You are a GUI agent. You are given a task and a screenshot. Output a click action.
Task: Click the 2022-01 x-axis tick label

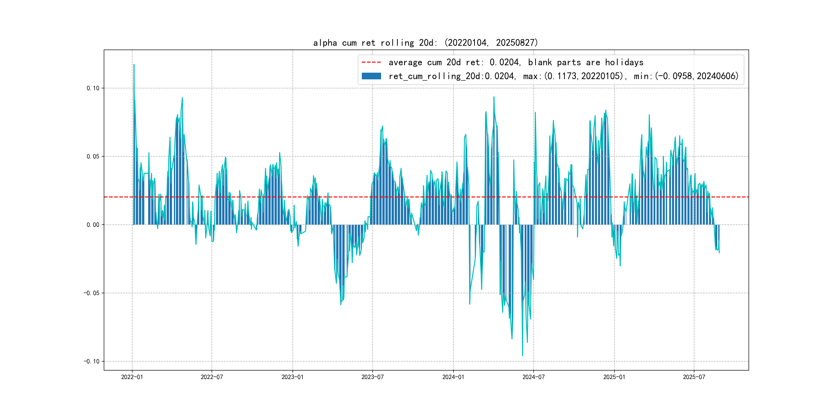132,377
